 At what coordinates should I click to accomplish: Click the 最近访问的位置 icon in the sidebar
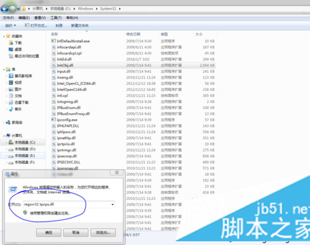(x=11, y=56)
